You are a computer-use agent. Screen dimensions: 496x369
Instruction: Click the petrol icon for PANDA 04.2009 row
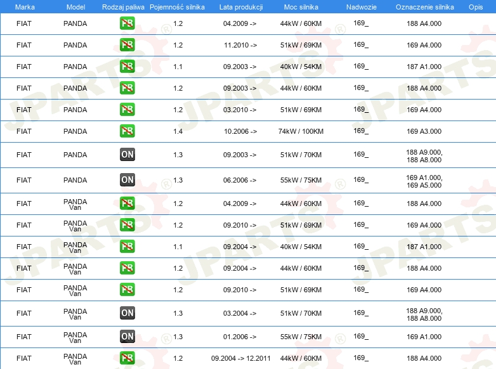(127, 23)
